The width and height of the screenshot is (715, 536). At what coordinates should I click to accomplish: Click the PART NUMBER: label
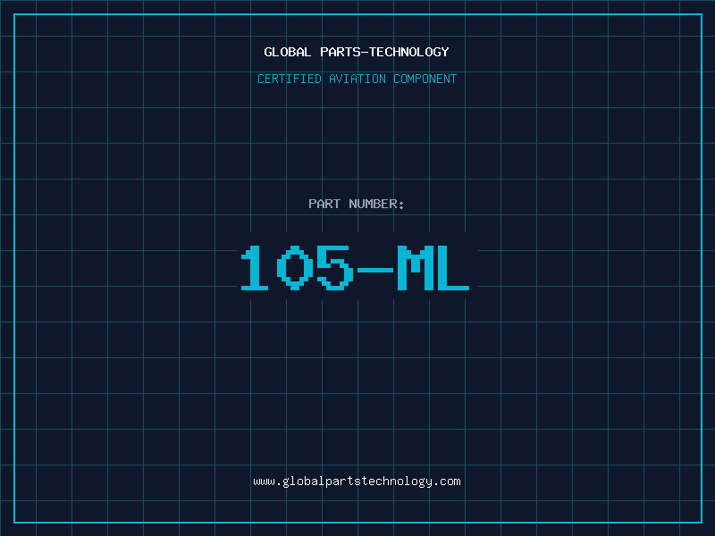click(x=357, y=204)
